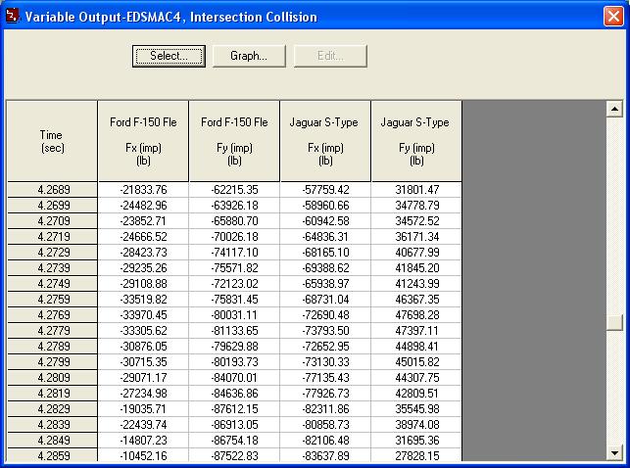
Task: Close the Variable Output window
Action: [x=611, y=16]
